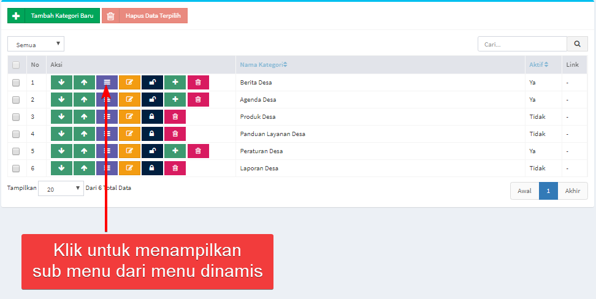Select checkbox of Peraturan Desa row
The image size is (596, 299).
pyautogui.click(x=16, y=151)
